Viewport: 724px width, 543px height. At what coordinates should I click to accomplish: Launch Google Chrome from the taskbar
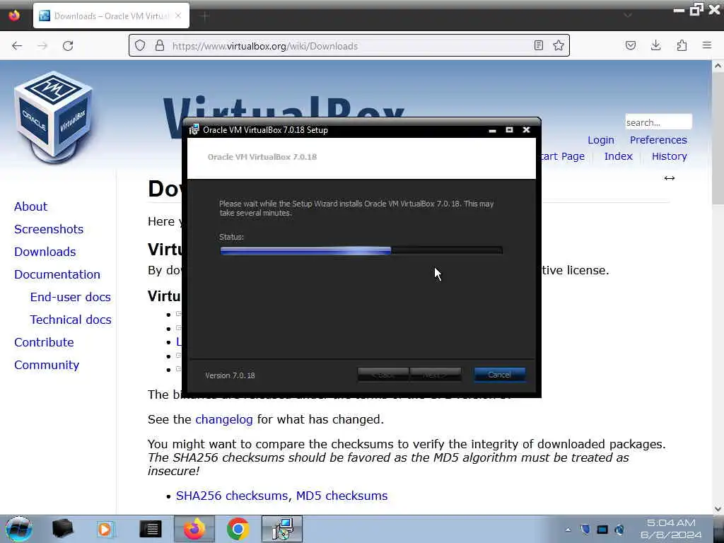point(238,529)
